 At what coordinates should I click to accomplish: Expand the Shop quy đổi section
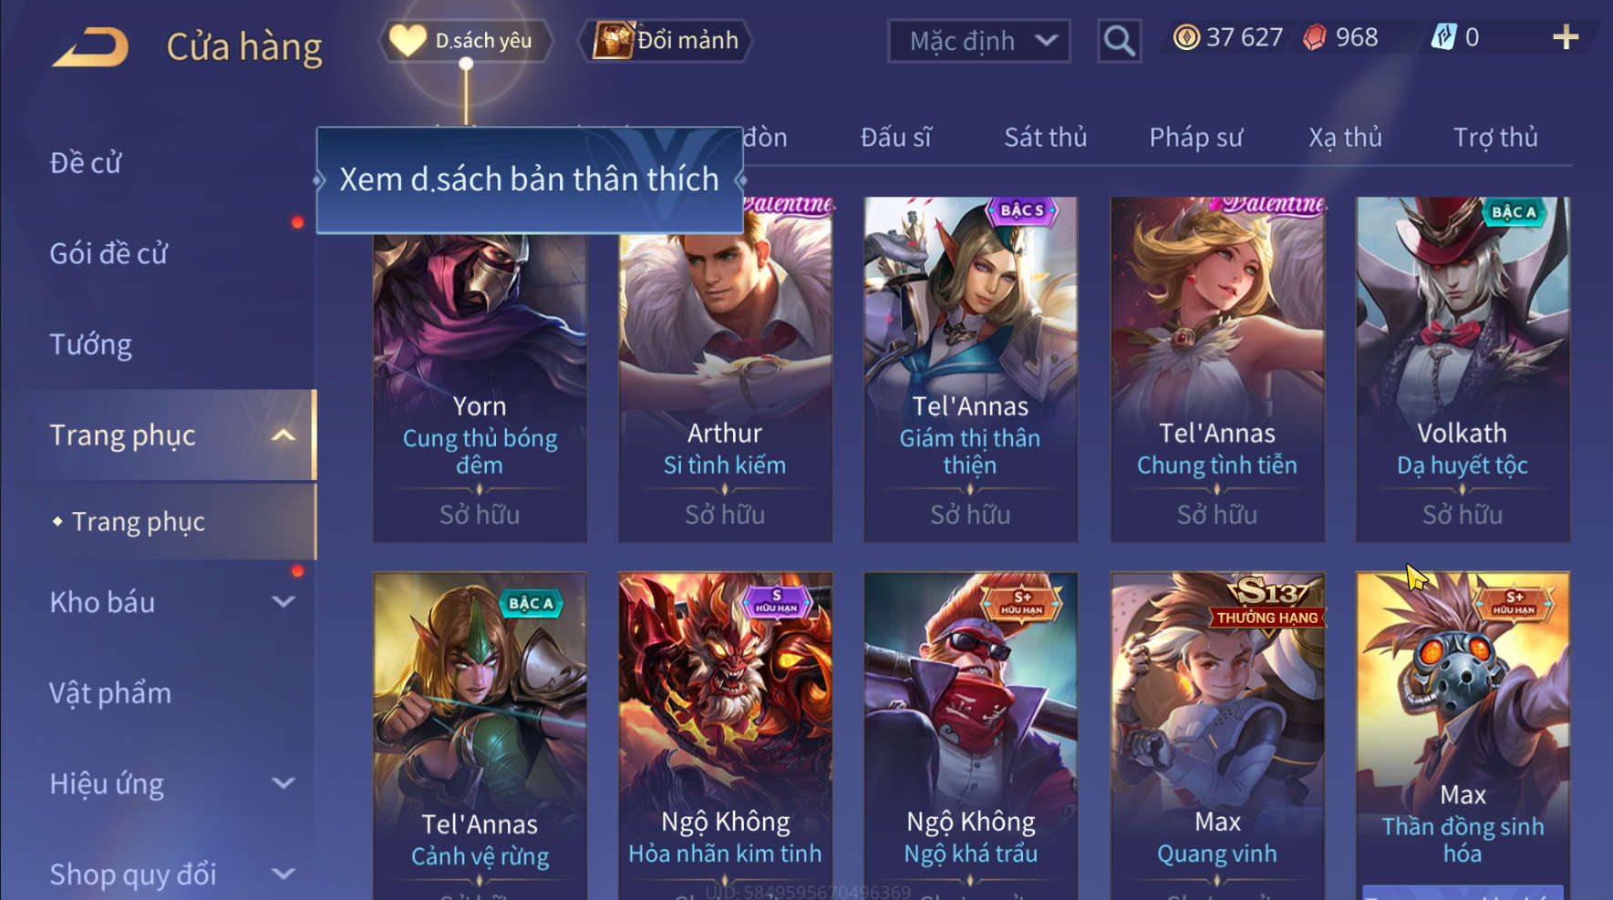[x=284, y=874]
